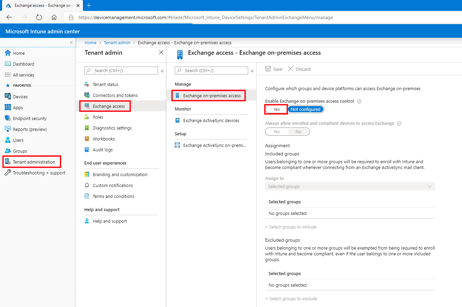Click the Discard button
Screen dimensions: 462x307
299,69
